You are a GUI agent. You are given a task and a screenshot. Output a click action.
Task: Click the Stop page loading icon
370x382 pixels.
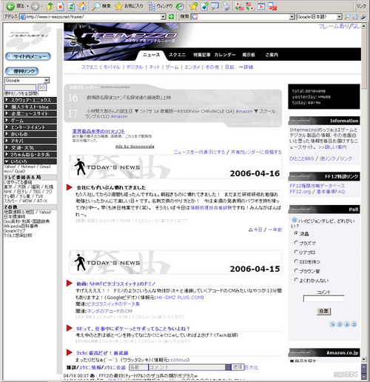coord(61,6)
